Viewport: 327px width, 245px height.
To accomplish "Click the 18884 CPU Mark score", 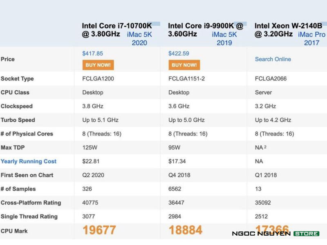I will (x=185, y=230).
